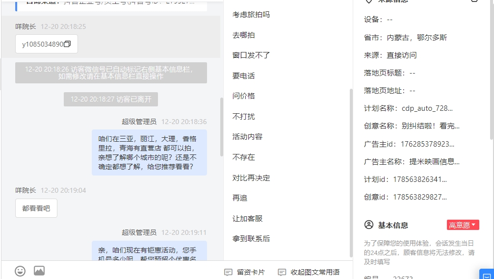Copy the WeChat ID y1085034890

click(67, 44)
